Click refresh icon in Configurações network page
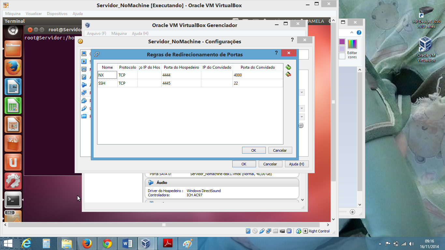445x250 pixels. (x=301, y=126)
